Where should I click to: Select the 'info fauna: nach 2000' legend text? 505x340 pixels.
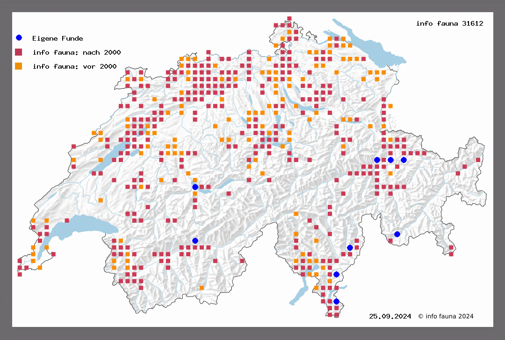point(74,52)
